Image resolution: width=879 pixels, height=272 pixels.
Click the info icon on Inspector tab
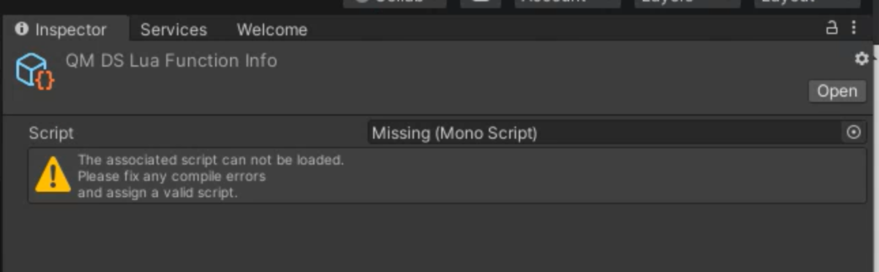22,29
